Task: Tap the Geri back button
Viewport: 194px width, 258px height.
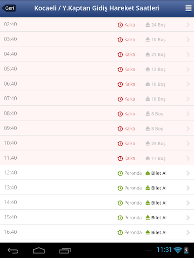Action: tap(9, 8)
